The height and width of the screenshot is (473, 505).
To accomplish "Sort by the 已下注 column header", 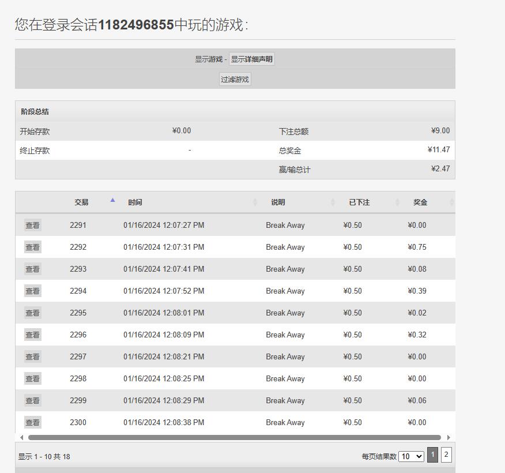I will coord(359,202).
